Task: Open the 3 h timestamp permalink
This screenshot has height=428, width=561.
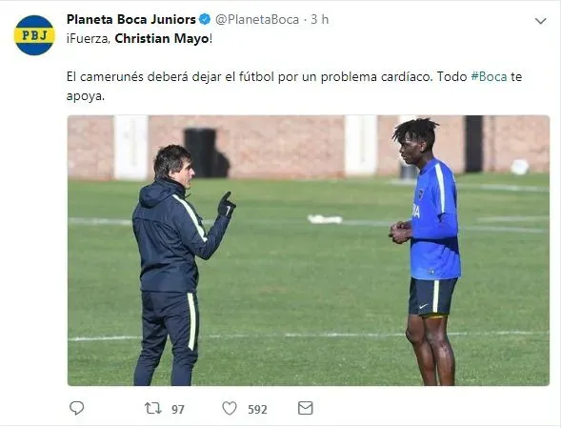Action: [x=319, y=19]
